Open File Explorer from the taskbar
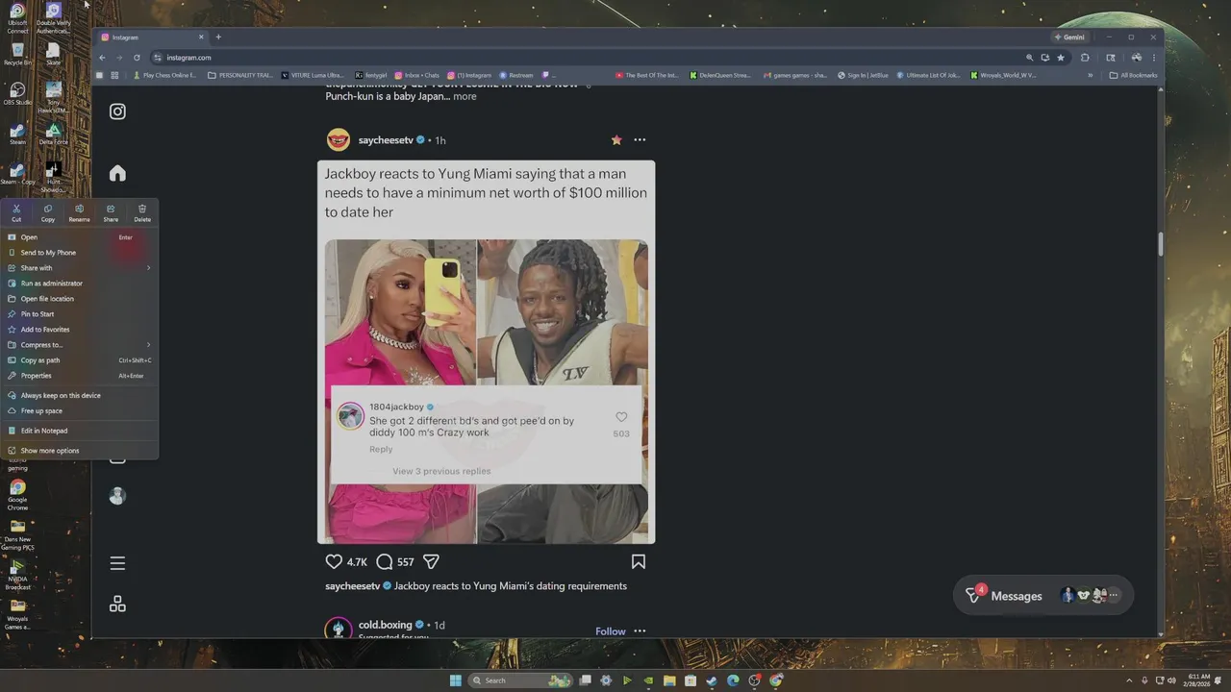Screen dimensions: 1231x692 click(669, 680)
